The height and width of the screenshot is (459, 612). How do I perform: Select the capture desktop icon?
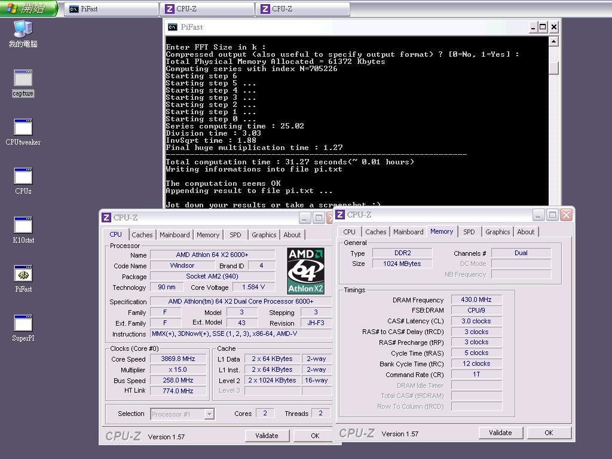point(23,83)
